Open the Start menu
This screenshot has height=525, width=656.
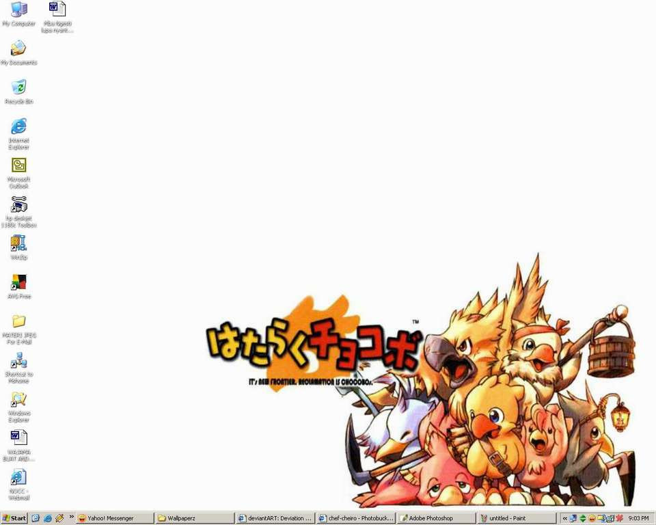[14, 518]
